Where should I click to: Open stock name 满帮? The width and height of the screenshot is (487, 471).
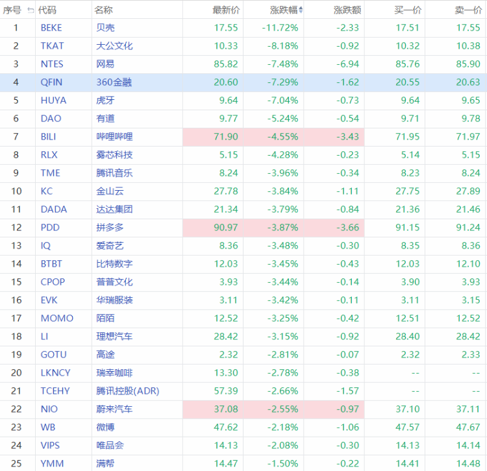(105, 463)
